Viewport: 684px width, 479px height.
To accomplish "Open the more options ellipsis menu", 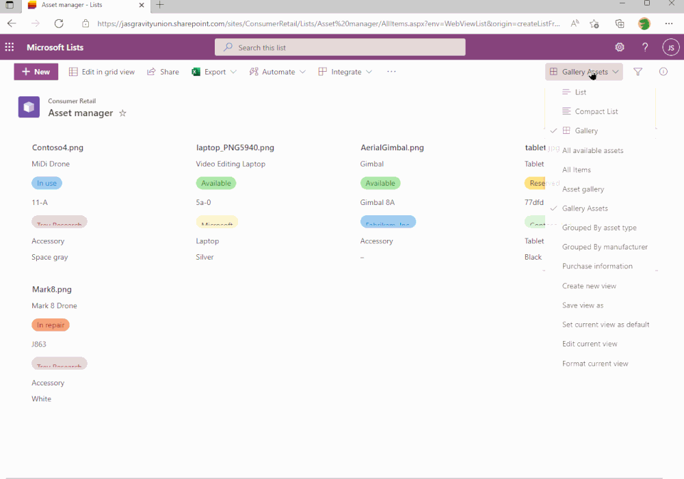I will pyautogui.click(x=391, y=72).
